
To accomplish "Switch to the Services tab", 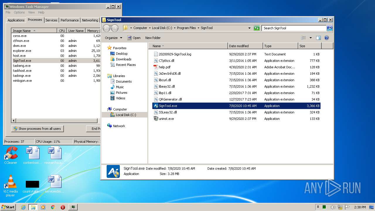I will pyautogui.click(x=51, y=20).
